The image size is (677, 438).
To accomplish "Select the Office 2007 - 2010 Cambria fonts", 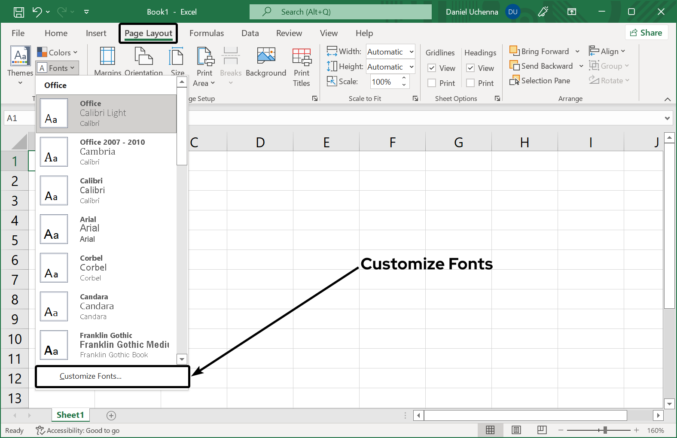I will (x=107, y=152).
